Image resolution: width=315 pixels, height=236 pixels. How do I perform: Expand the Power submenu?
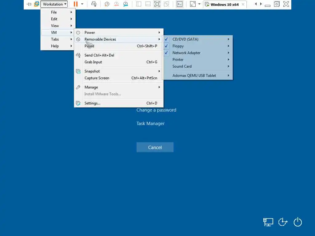click(119, 33)
